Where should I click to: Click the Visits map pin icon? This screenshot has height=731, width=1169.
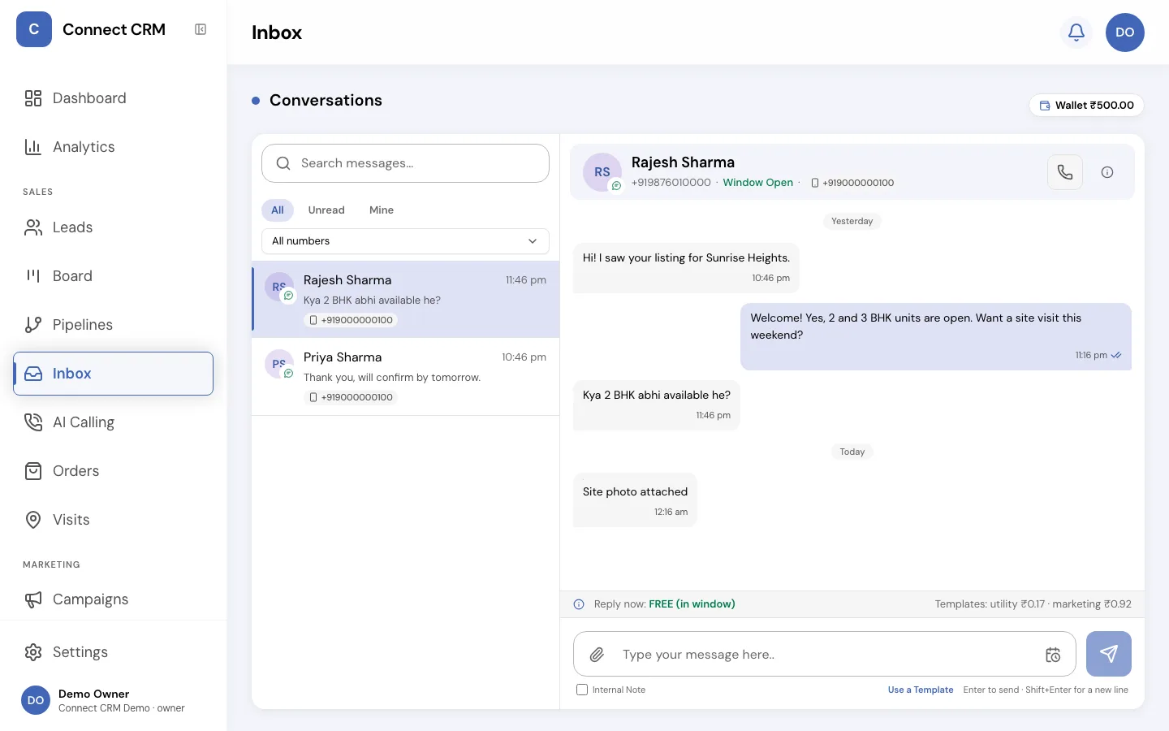pos(33,520)
